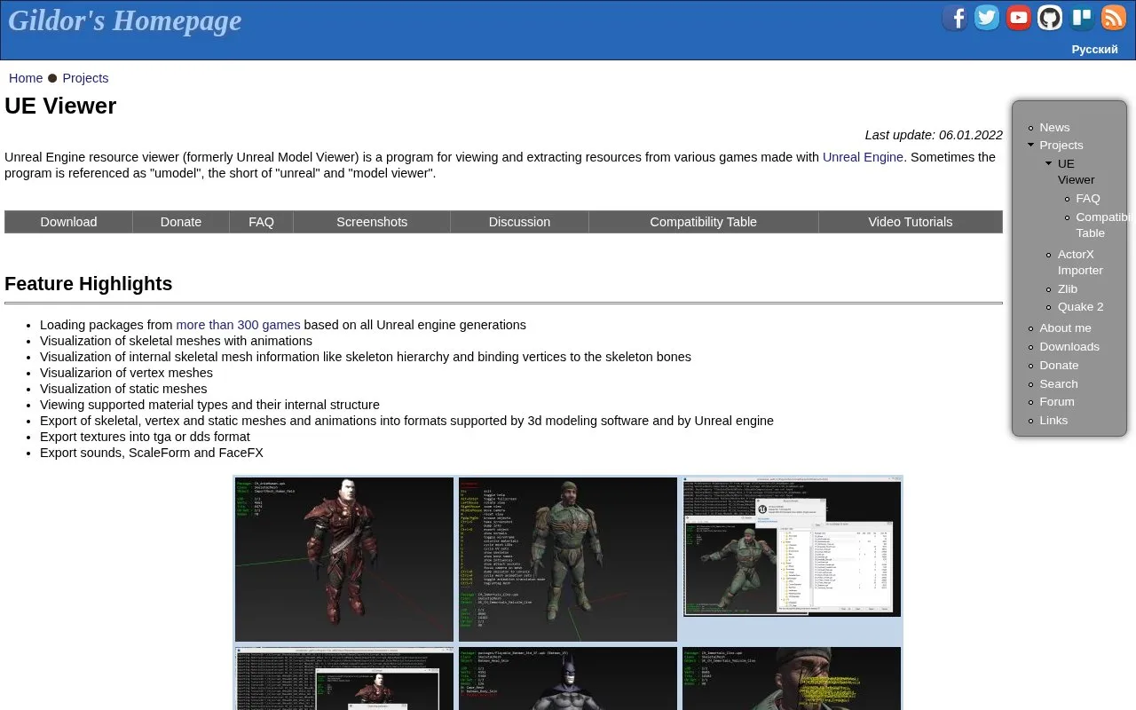Open the GitHub octocat icon
The height and width of the screenshot is (710, 1136).
tap(1050, 18)
